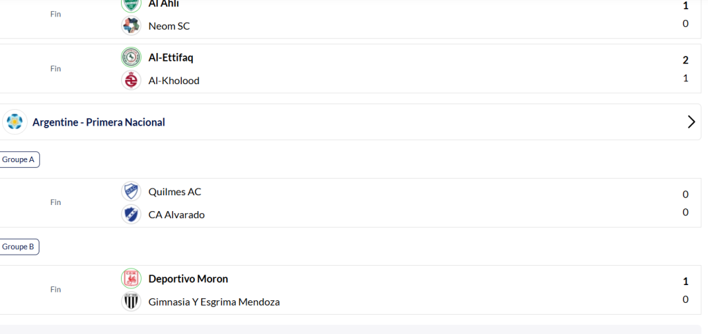Image resolution: width=708 pixels, height=334 pixels.
Task: Click the Al-Kholood team name
Action: [174, 80]
